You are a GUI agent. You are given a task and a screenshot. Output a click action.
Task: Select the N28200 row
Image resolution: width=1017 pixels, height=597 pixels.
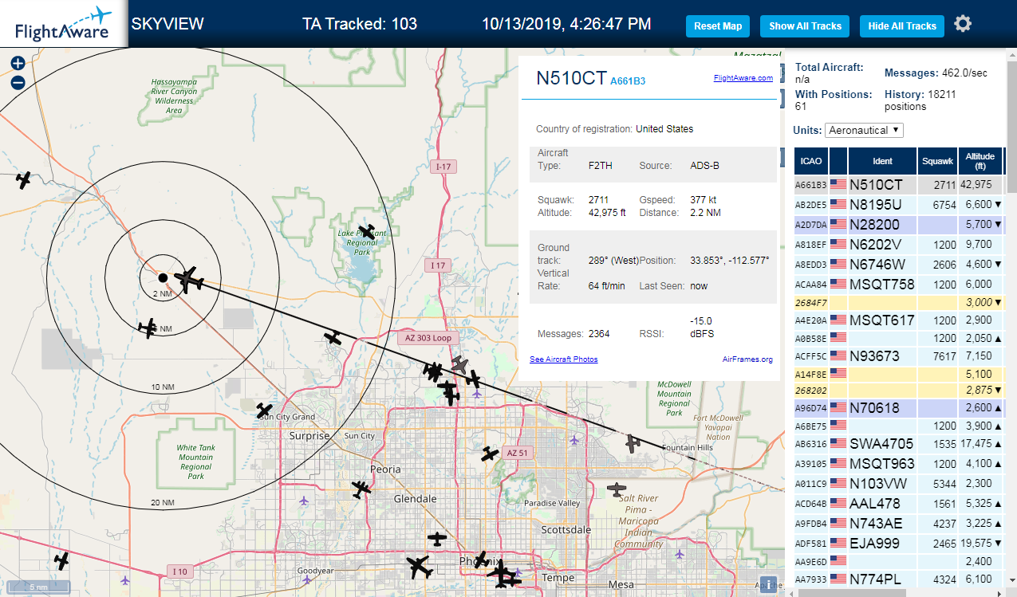tap(900, 224)
